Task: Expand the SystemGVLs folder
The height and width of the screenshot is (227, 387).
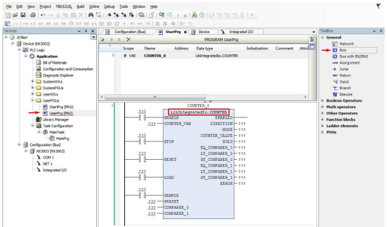Action: 32,81
